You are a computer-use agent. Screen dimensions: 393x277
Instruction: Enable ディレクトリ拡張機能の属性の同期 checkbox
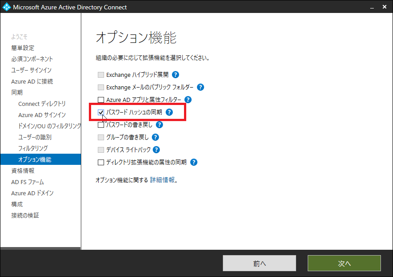pos(101,163)
